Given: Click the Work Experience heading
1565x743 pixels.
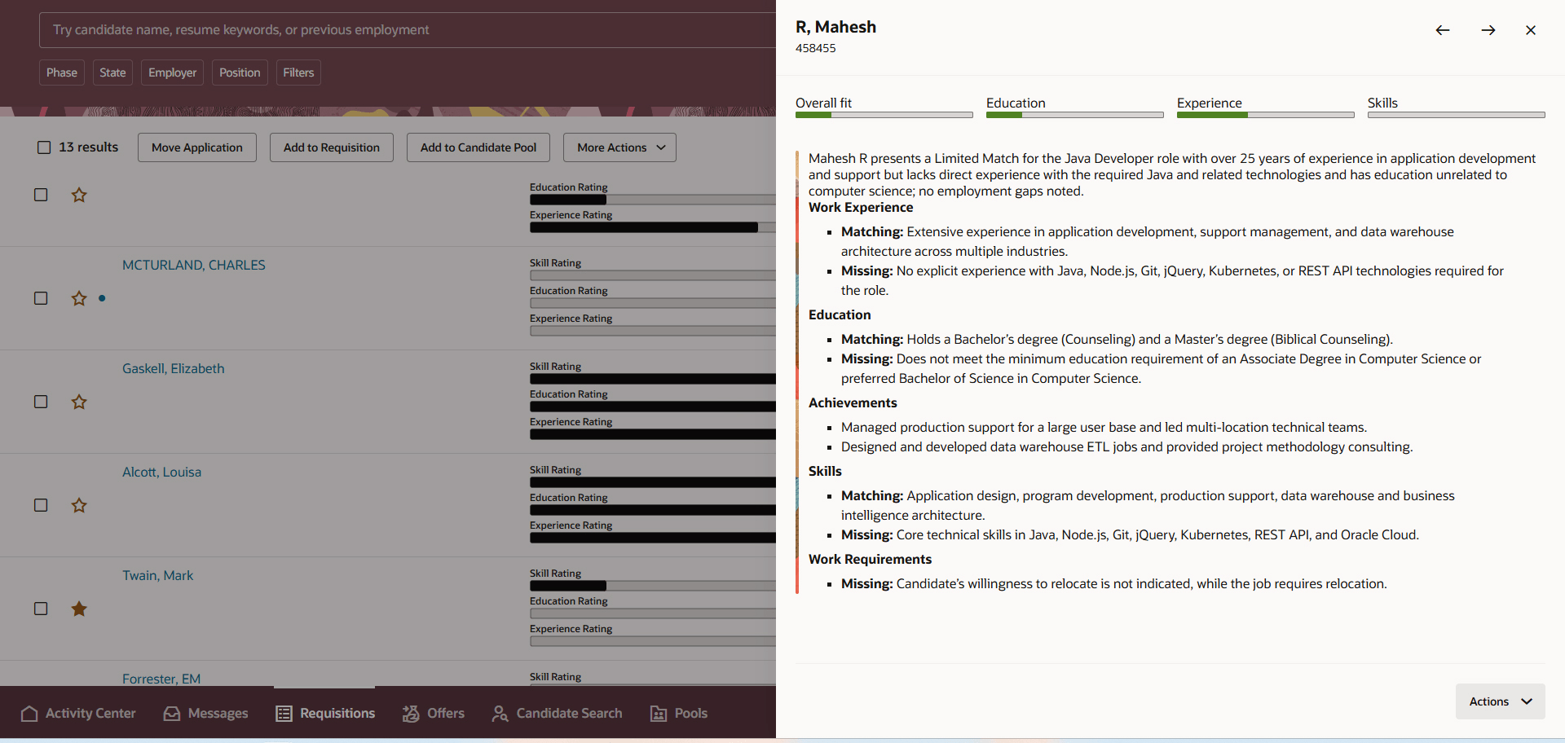Looking at the screenshot, I should pos(861,208).
